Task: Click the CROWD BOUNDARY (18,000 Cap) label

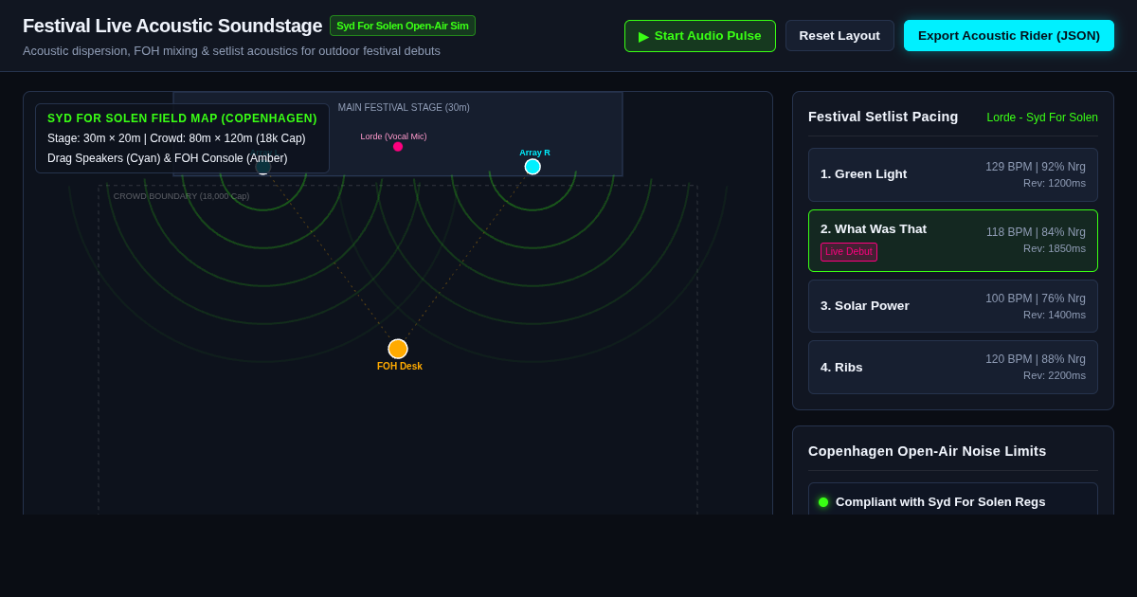Action: pyautogui.click(x=182, y=196)
